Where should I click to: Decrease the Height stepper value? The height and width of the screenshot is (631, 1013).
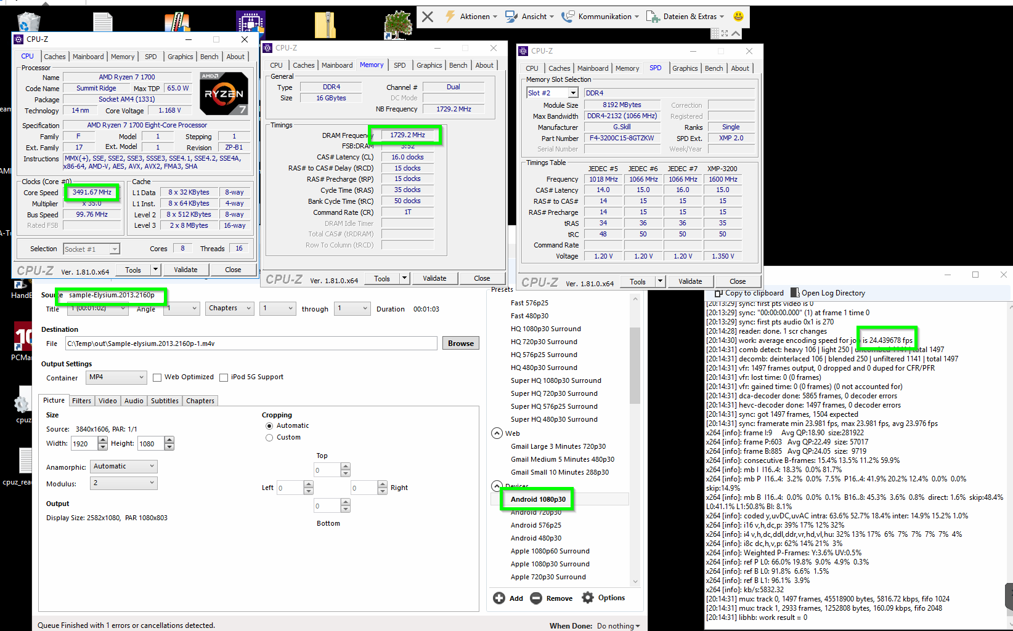tap(169, 447)
